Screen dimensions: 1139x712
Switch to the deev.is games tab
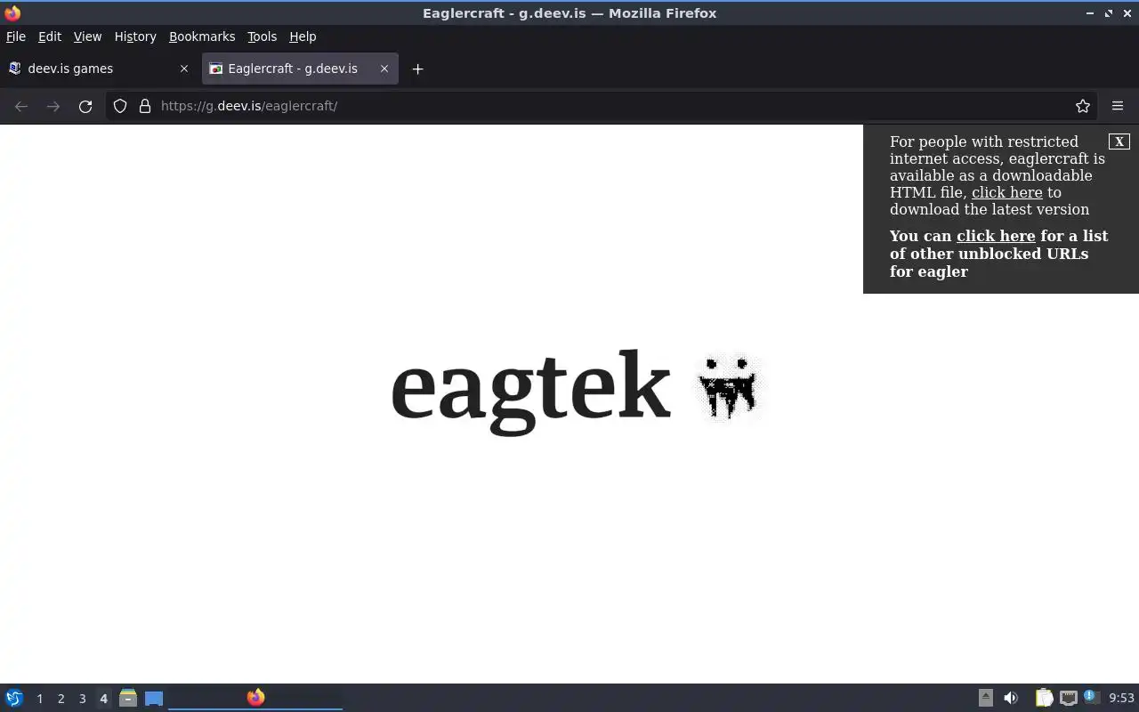pyautogui.click(x=99, y=69)
